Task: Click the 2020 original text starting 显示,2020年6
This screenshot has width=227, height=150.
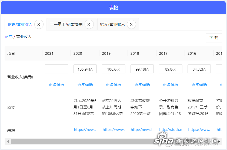Action: point(85,107)
